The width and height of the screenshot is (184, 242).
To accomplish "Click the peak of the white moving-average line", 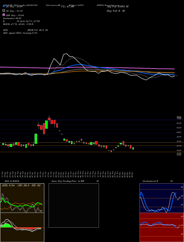I will click(67, 54).
